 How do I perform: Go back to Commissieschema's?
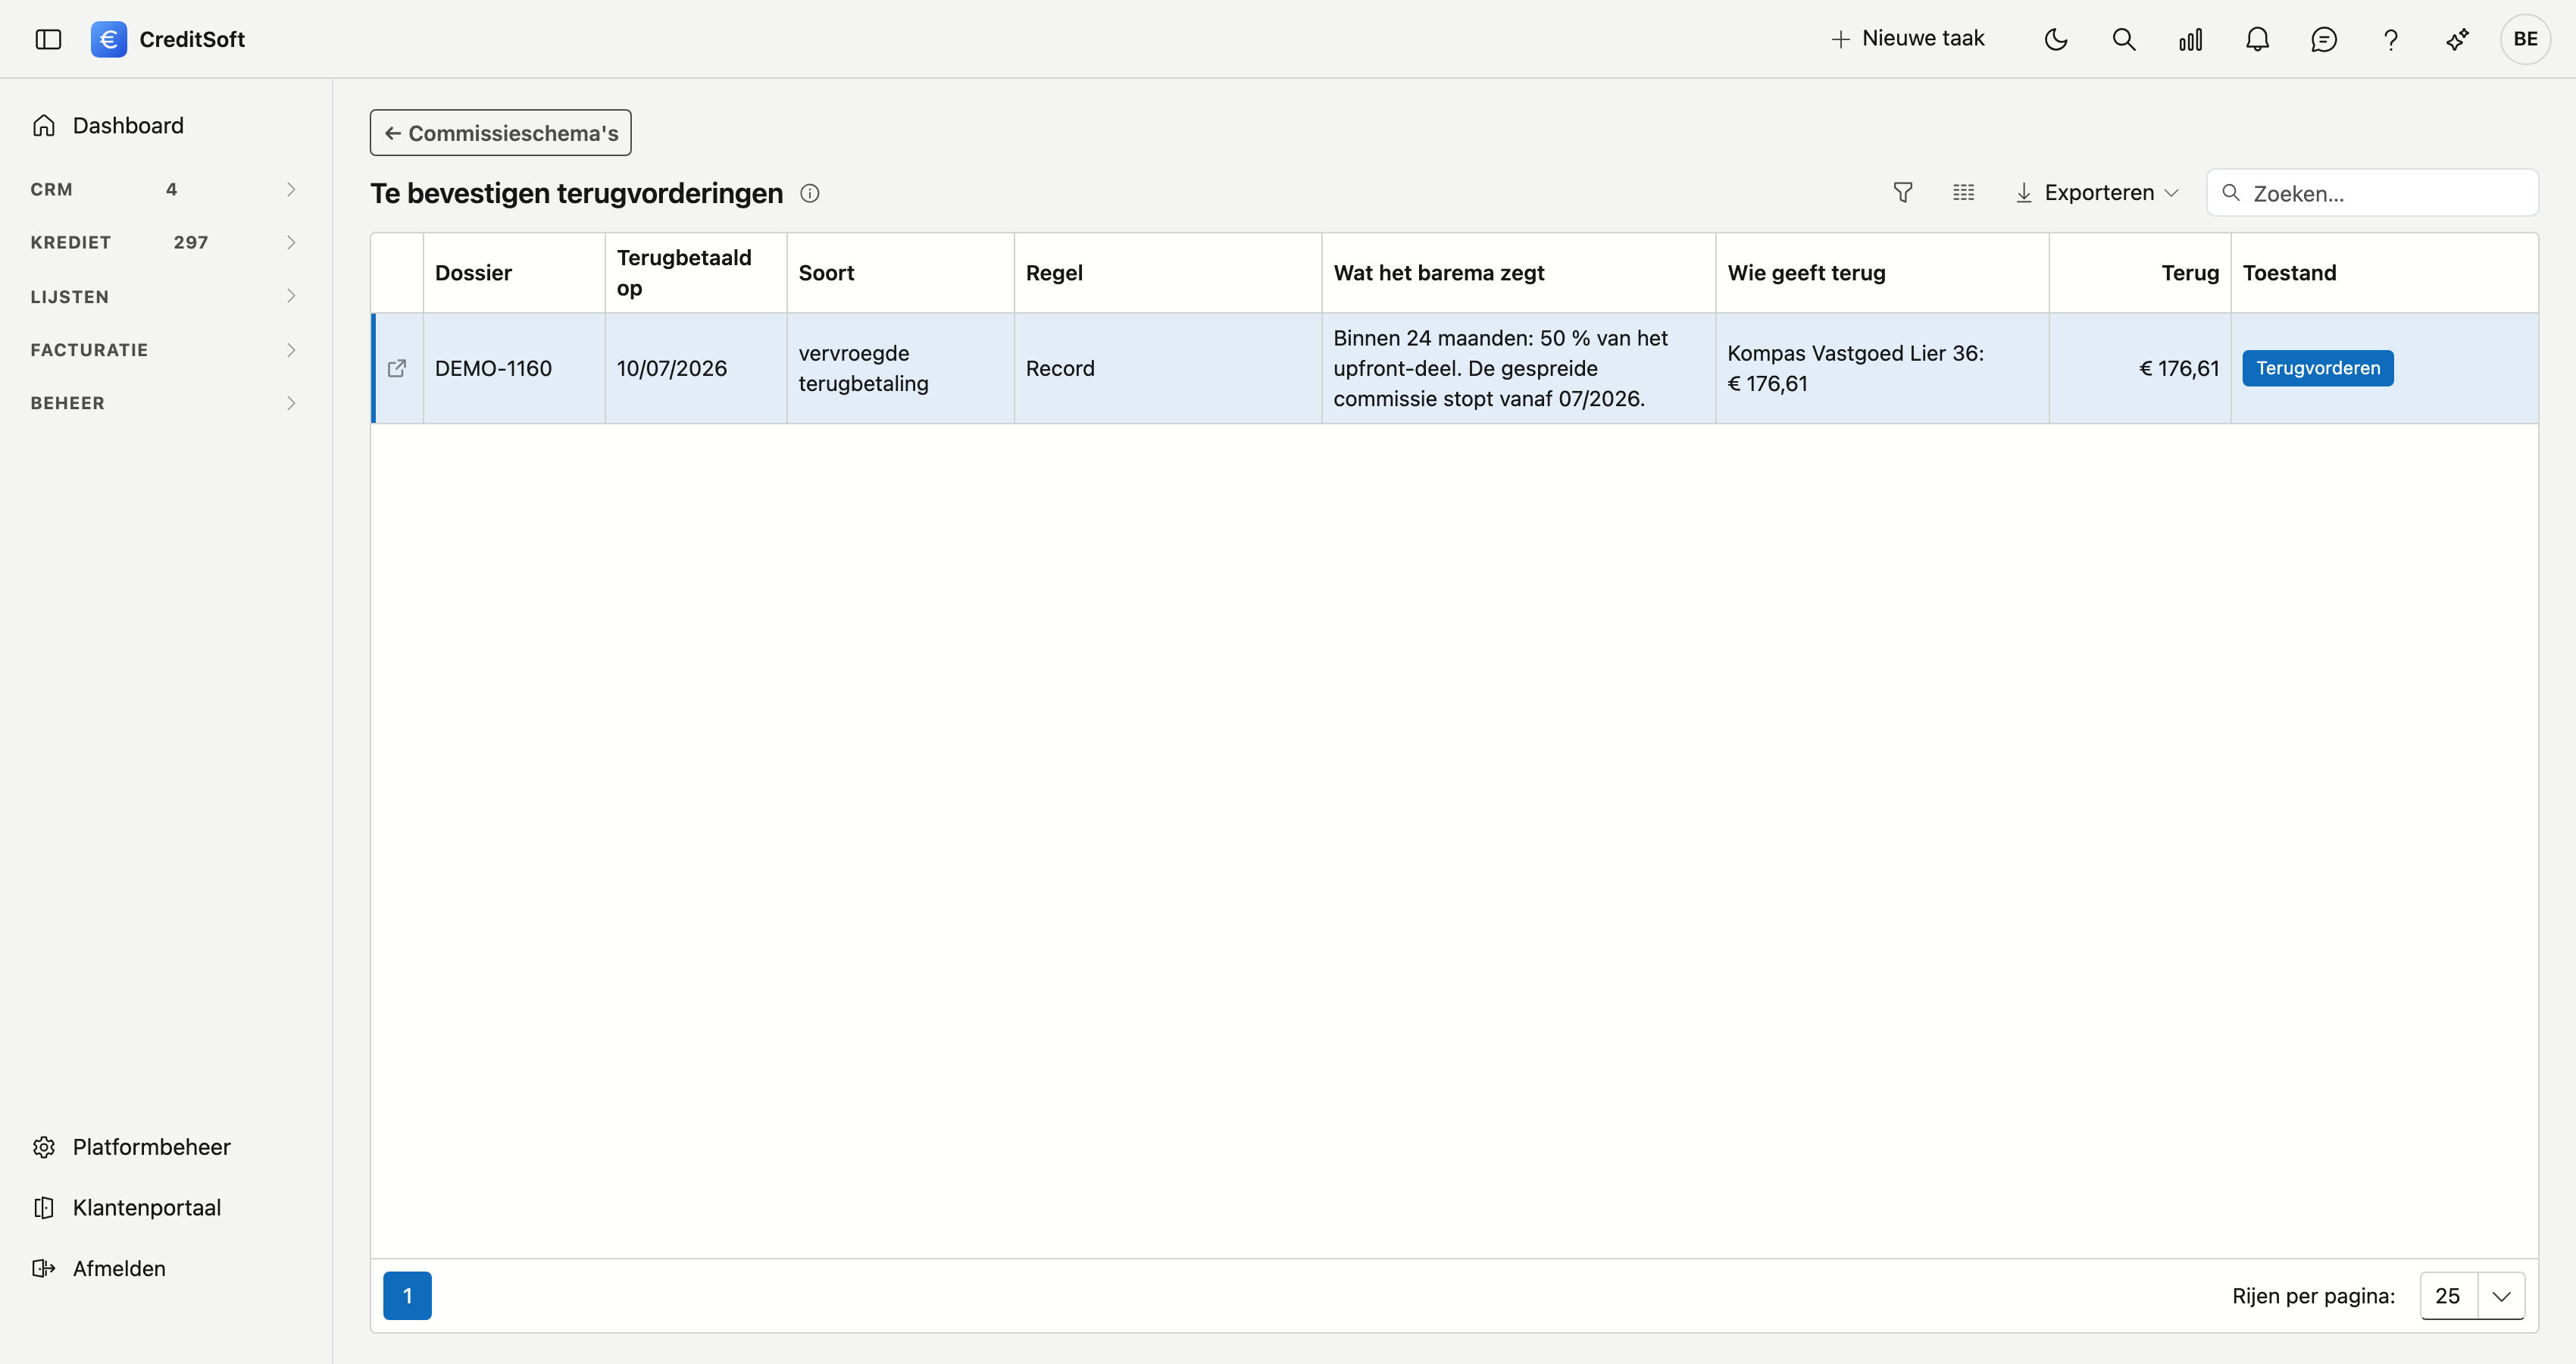500,133
